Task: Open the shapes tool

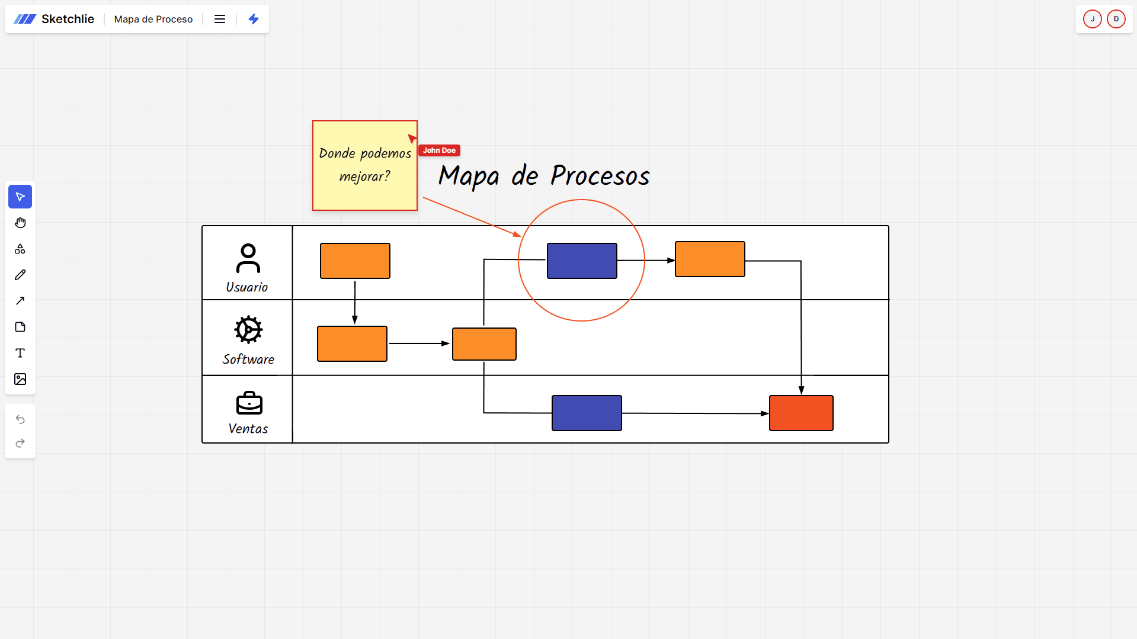Action: click(20, 249)
